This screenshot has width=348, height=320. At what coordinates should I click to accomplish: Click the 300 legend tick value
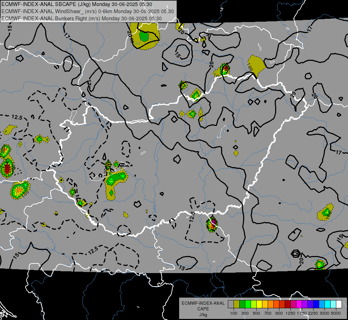pyautogui.click(x=245, y=313)
